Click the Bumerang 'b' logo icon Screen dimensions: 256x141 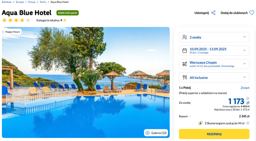201,123
